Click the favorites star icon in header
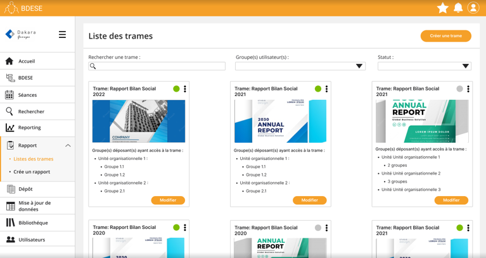 [442, 8]
